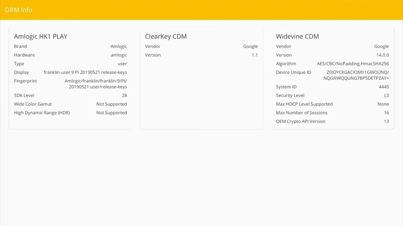Click the System ID value 4445
Image resolution: width=403 pixels, height=226 pixels.
point(384,87)
